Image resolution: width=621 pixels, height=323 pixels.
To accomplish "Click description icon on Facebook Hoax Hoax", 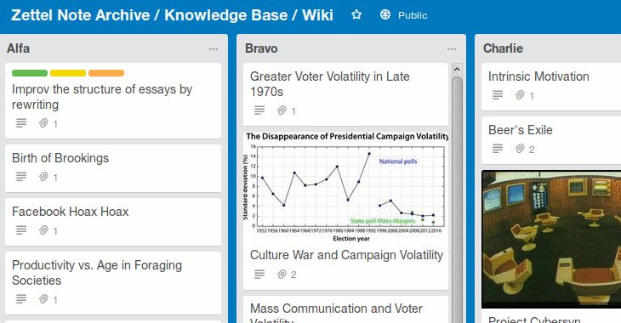I will point(21,230).
